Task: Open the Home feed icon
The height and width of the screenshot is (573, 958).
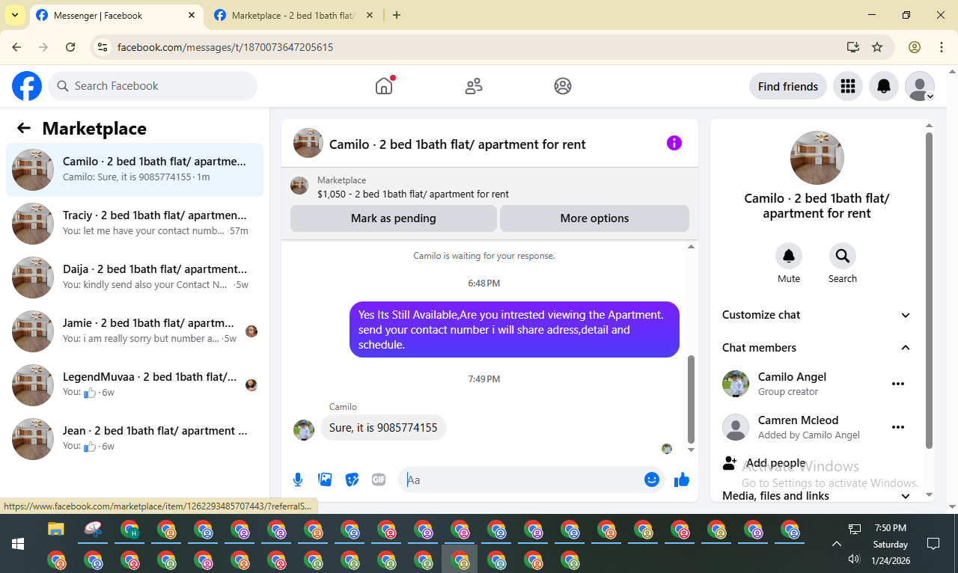Action: click(384, 86)
